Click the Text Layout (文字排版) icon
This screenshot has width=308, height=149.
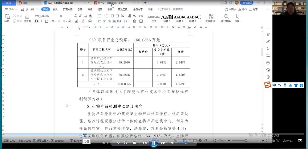pyautogui.click(x=211, y=17)
